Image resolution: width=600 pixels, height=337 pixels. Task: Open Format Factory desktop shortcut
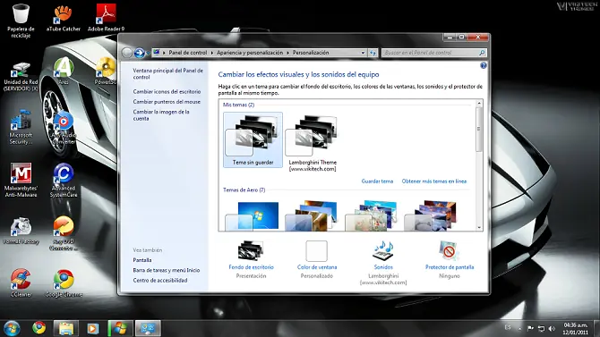[x=21, y=231]
